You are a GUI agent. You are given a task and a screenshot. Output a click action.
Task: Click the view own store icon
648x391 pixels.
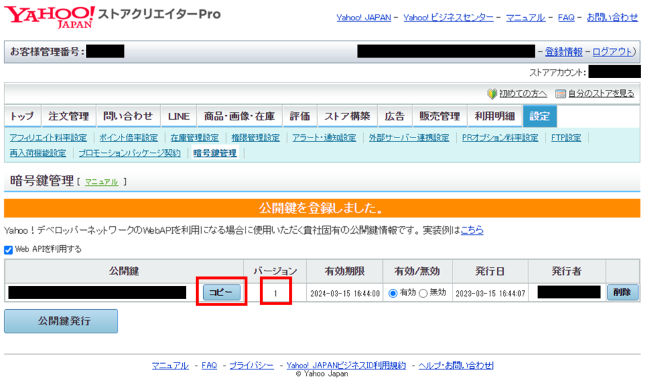560,94
